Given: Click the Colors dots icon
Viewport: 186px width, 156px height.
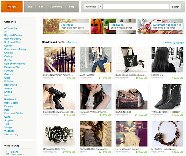Looking at the screenshot, I should [x=7, y=153].
